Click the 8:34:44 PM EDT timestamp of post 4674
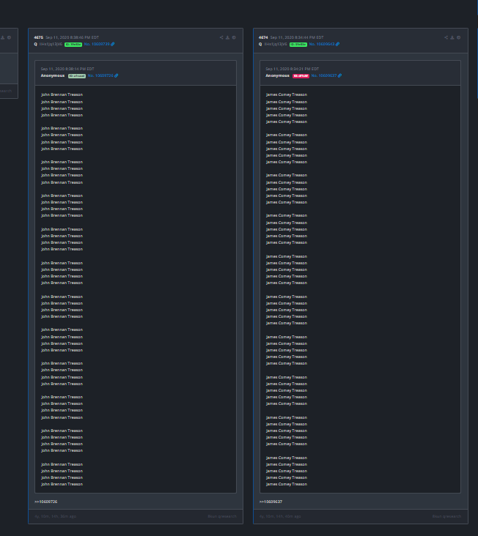The width and height of the screenshot is (478, 536). coord(297,37)
